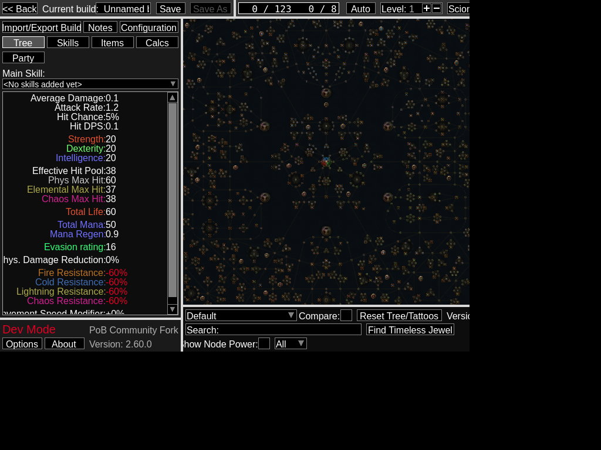
Task: Open the Default tree spec dropdown
Action: pyautogui.click(x=241, y=315)
